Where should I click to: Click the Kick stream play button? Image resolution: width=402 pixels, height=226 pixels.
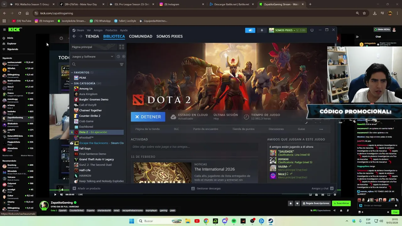click(55, 195)
